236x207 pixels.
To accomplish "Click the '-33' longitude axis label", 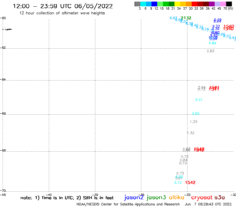I will pyautogui.click(x=188, y=195).
